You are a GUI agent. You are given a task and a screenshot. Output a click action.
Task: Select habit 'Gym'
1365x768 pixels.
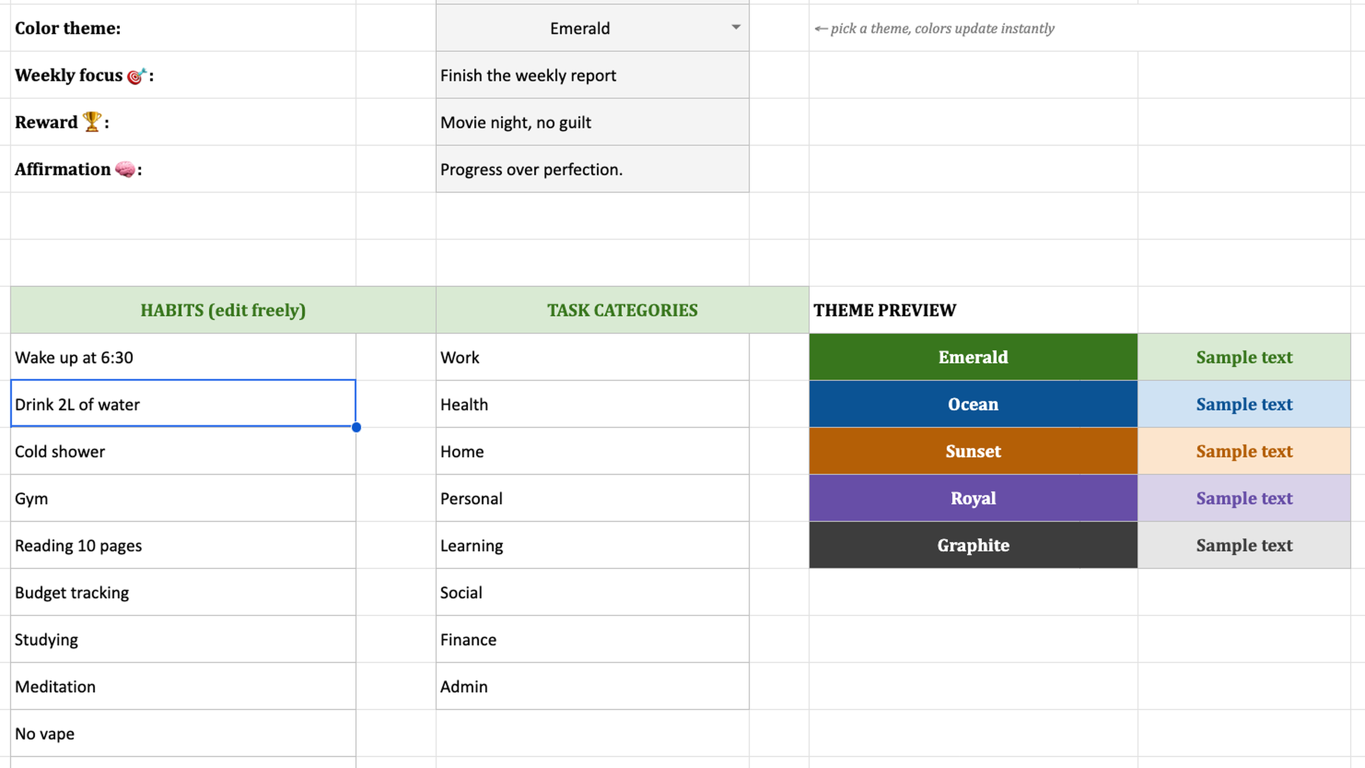point(183,498)
